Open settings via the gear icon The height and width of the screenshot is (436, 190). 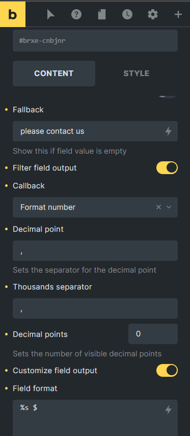coord(153,14)
